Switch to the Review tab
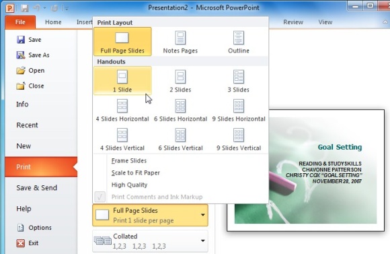390x254 pixels. point(293,22)
